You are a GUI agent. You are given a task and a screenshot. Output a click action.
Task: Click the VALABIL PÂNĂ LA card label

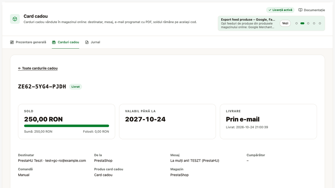click(x=140, y=111)
